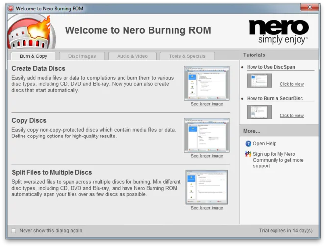The height and width of the screenshot is (247, 326).
Task: Click the Split Files to Multiple Discs heading
Action: [x=52, y=173]
